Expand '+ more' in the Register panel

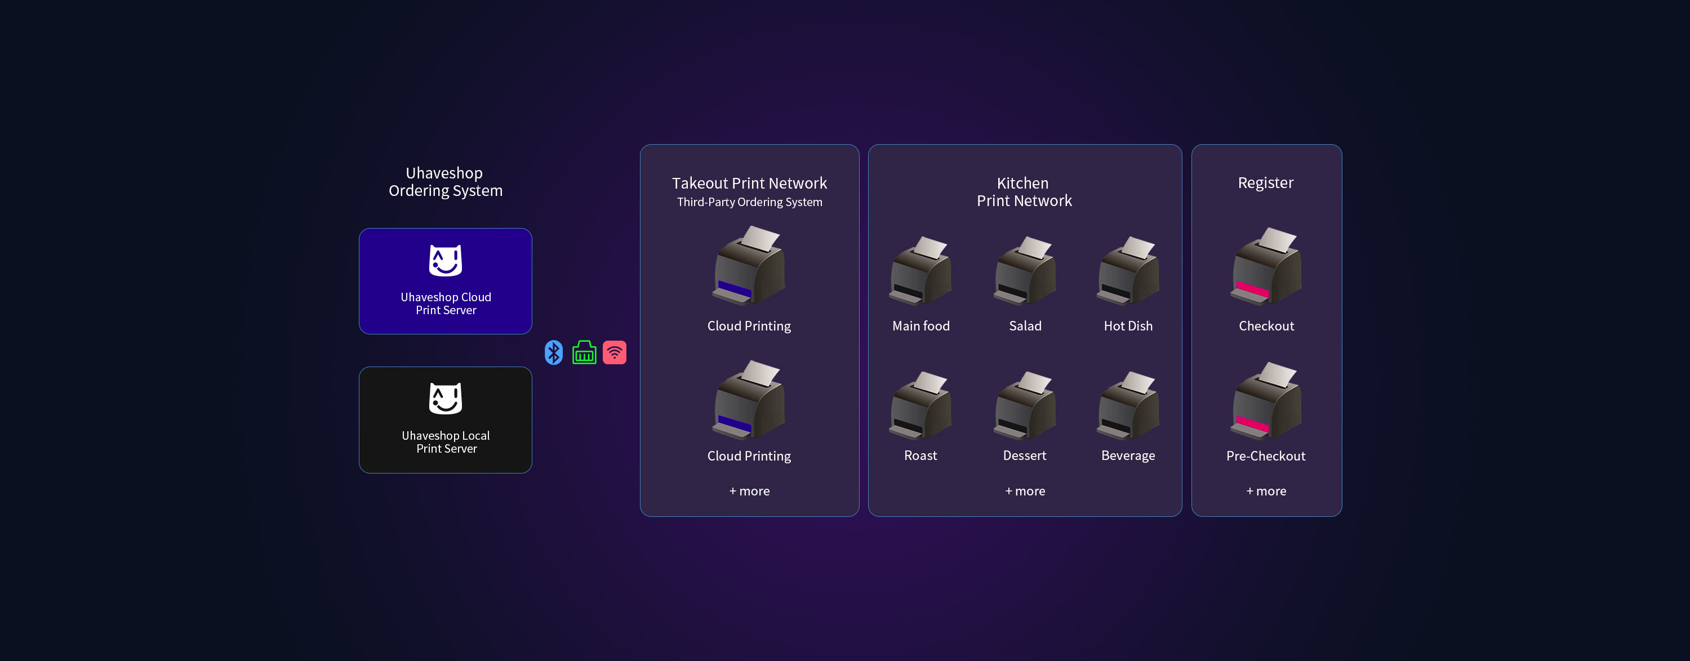tap(1266, 491)
